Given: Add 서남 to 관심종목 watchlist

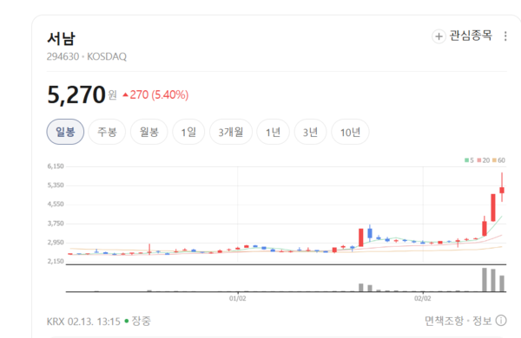Looking at the screenshot, I should pos(462,36).
